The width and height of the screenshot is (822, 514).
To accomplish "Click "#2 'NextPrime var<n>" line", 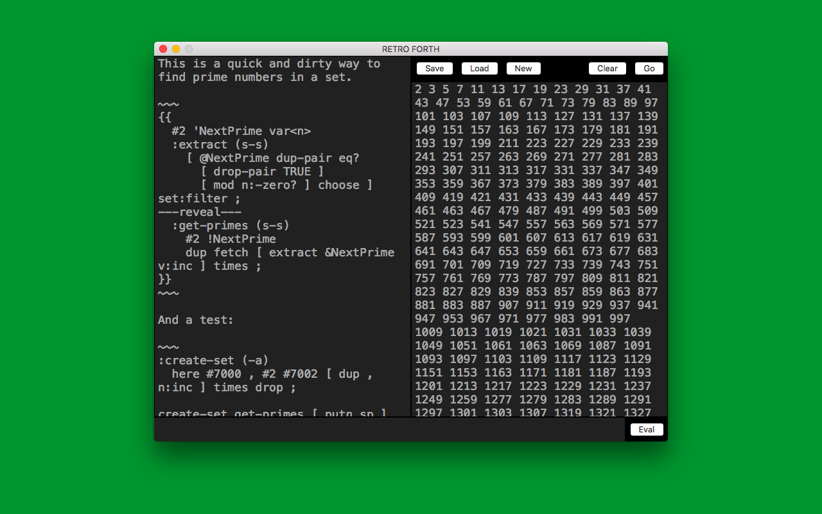I will point(241,131).
